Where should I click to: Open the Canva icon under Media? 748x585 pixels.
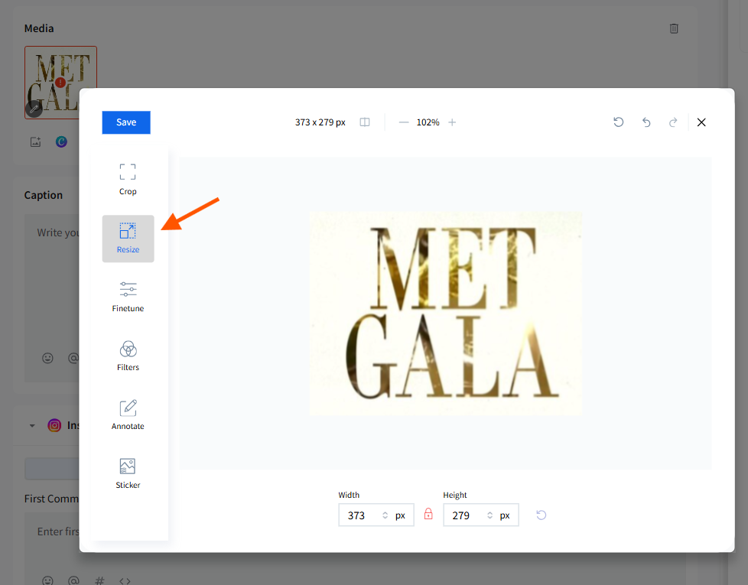61,141
